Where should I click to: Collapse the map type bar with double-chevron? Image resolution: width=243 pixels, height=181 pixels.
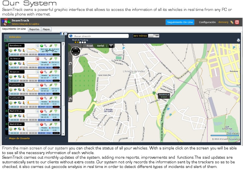[x=111, y=46]
